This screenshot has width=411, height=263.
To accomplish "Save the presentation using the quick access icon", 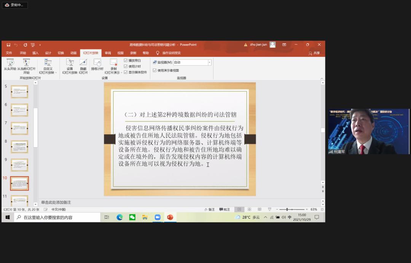I will [x=8, y=45].
